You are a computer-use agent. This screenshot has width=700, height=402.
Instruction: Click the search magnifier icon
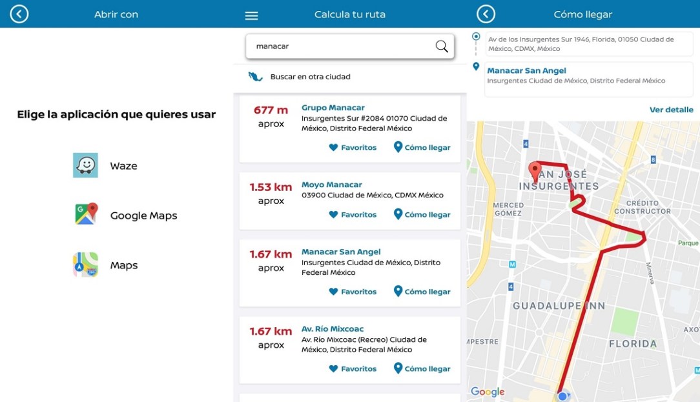(442, 46)
